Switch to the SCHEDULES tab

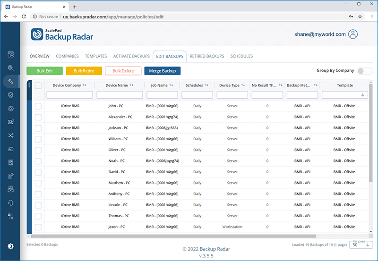[241, 56]
